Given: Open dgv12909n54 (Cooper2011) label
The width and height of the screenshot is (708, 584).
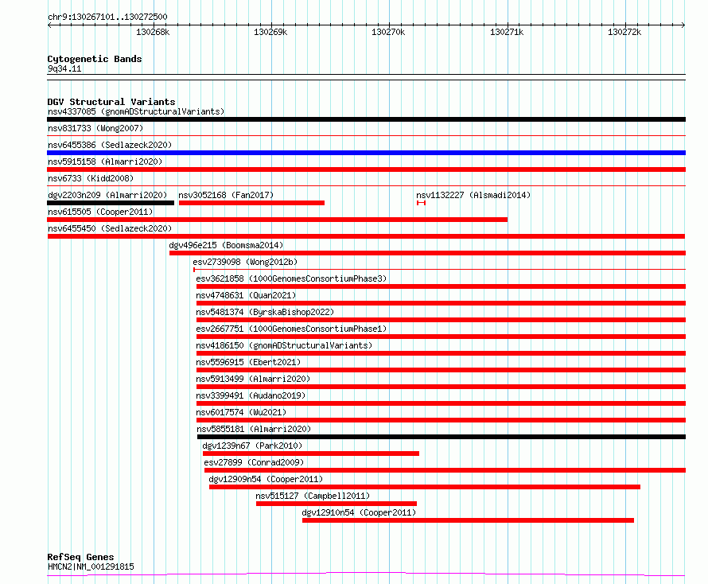Looking at the screenshot, I should [266, 479].
